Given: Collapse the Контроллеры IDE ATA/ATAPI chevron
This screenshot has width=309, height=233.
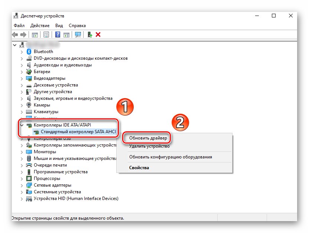Looking at the screenshot, I should click(x=22, y=125).
